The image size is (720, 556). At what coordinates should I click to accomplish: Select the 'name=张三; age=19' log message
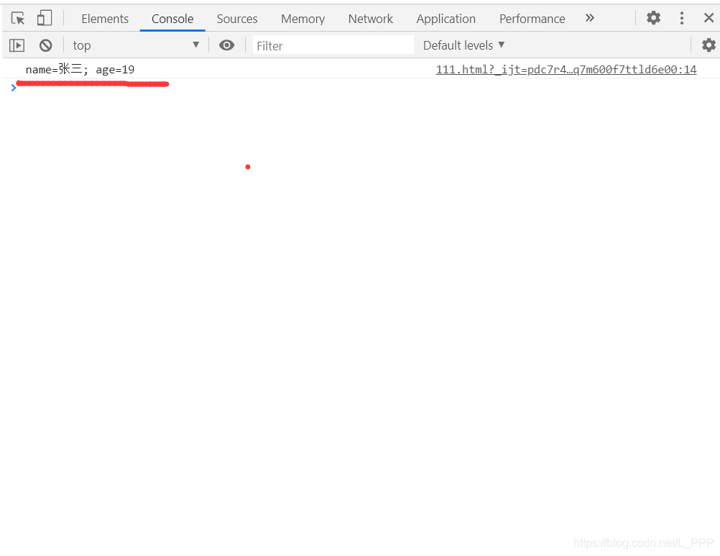pyautogui.click(x=80, y=69)
